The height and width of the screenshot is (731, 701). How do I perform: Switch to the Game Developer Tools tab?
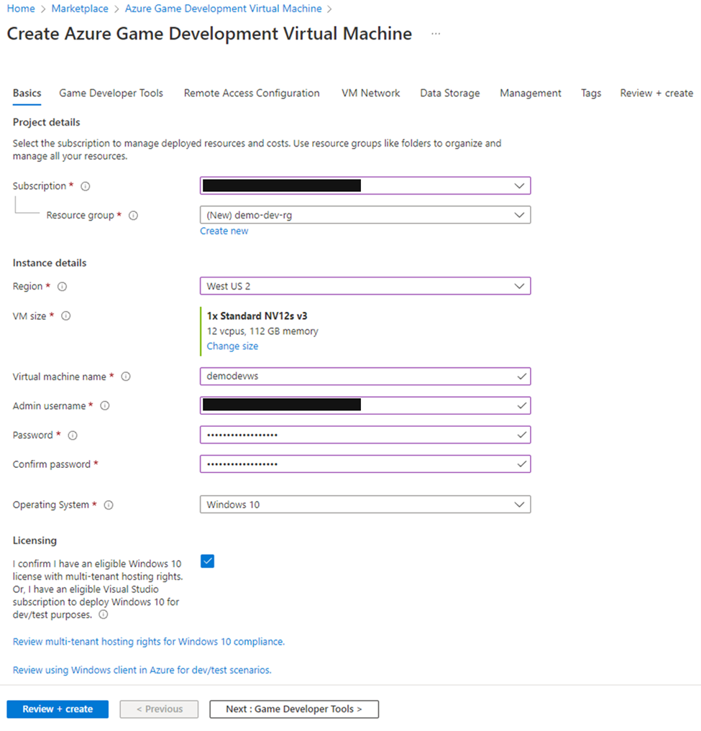tap(111, 93)
